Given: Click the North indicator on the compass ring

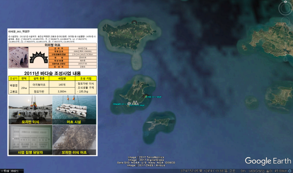Looking at the screenshot, I should (x=285, y=2).
